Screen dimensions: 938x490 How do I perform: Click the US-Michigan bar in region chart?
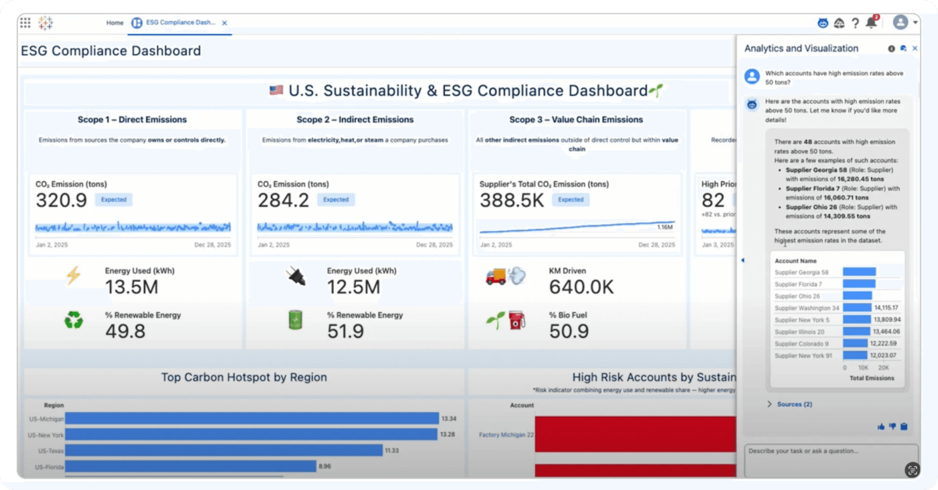tap(252, 418)
